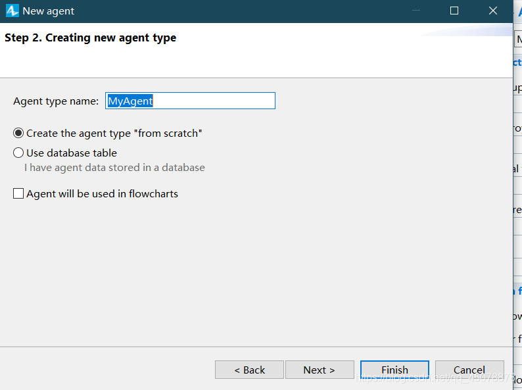Proceed with the Next > button

[320, 370]
